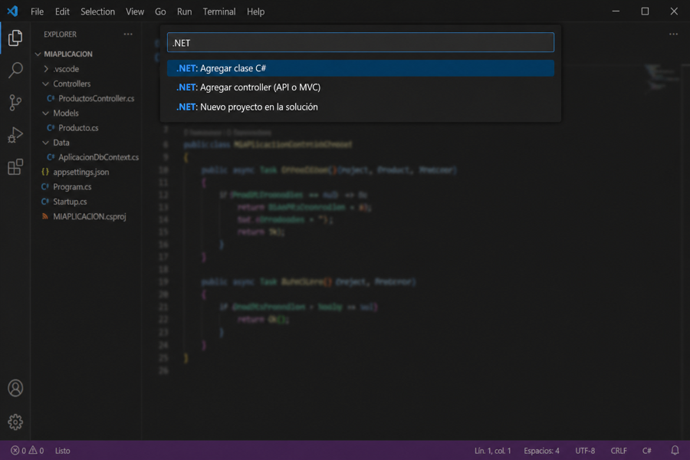This screenshot has height=460, width=690.
Task: Choose .NET: Agregar controller (API o MVC)
Action: tap(360, 87)
